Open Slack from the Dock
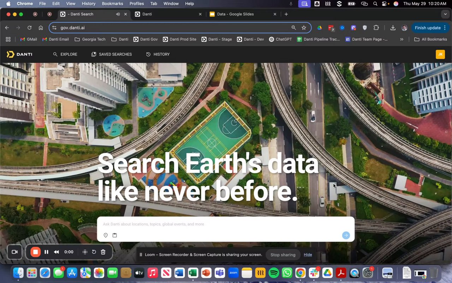The image size is (452, 283). (314, 273)
